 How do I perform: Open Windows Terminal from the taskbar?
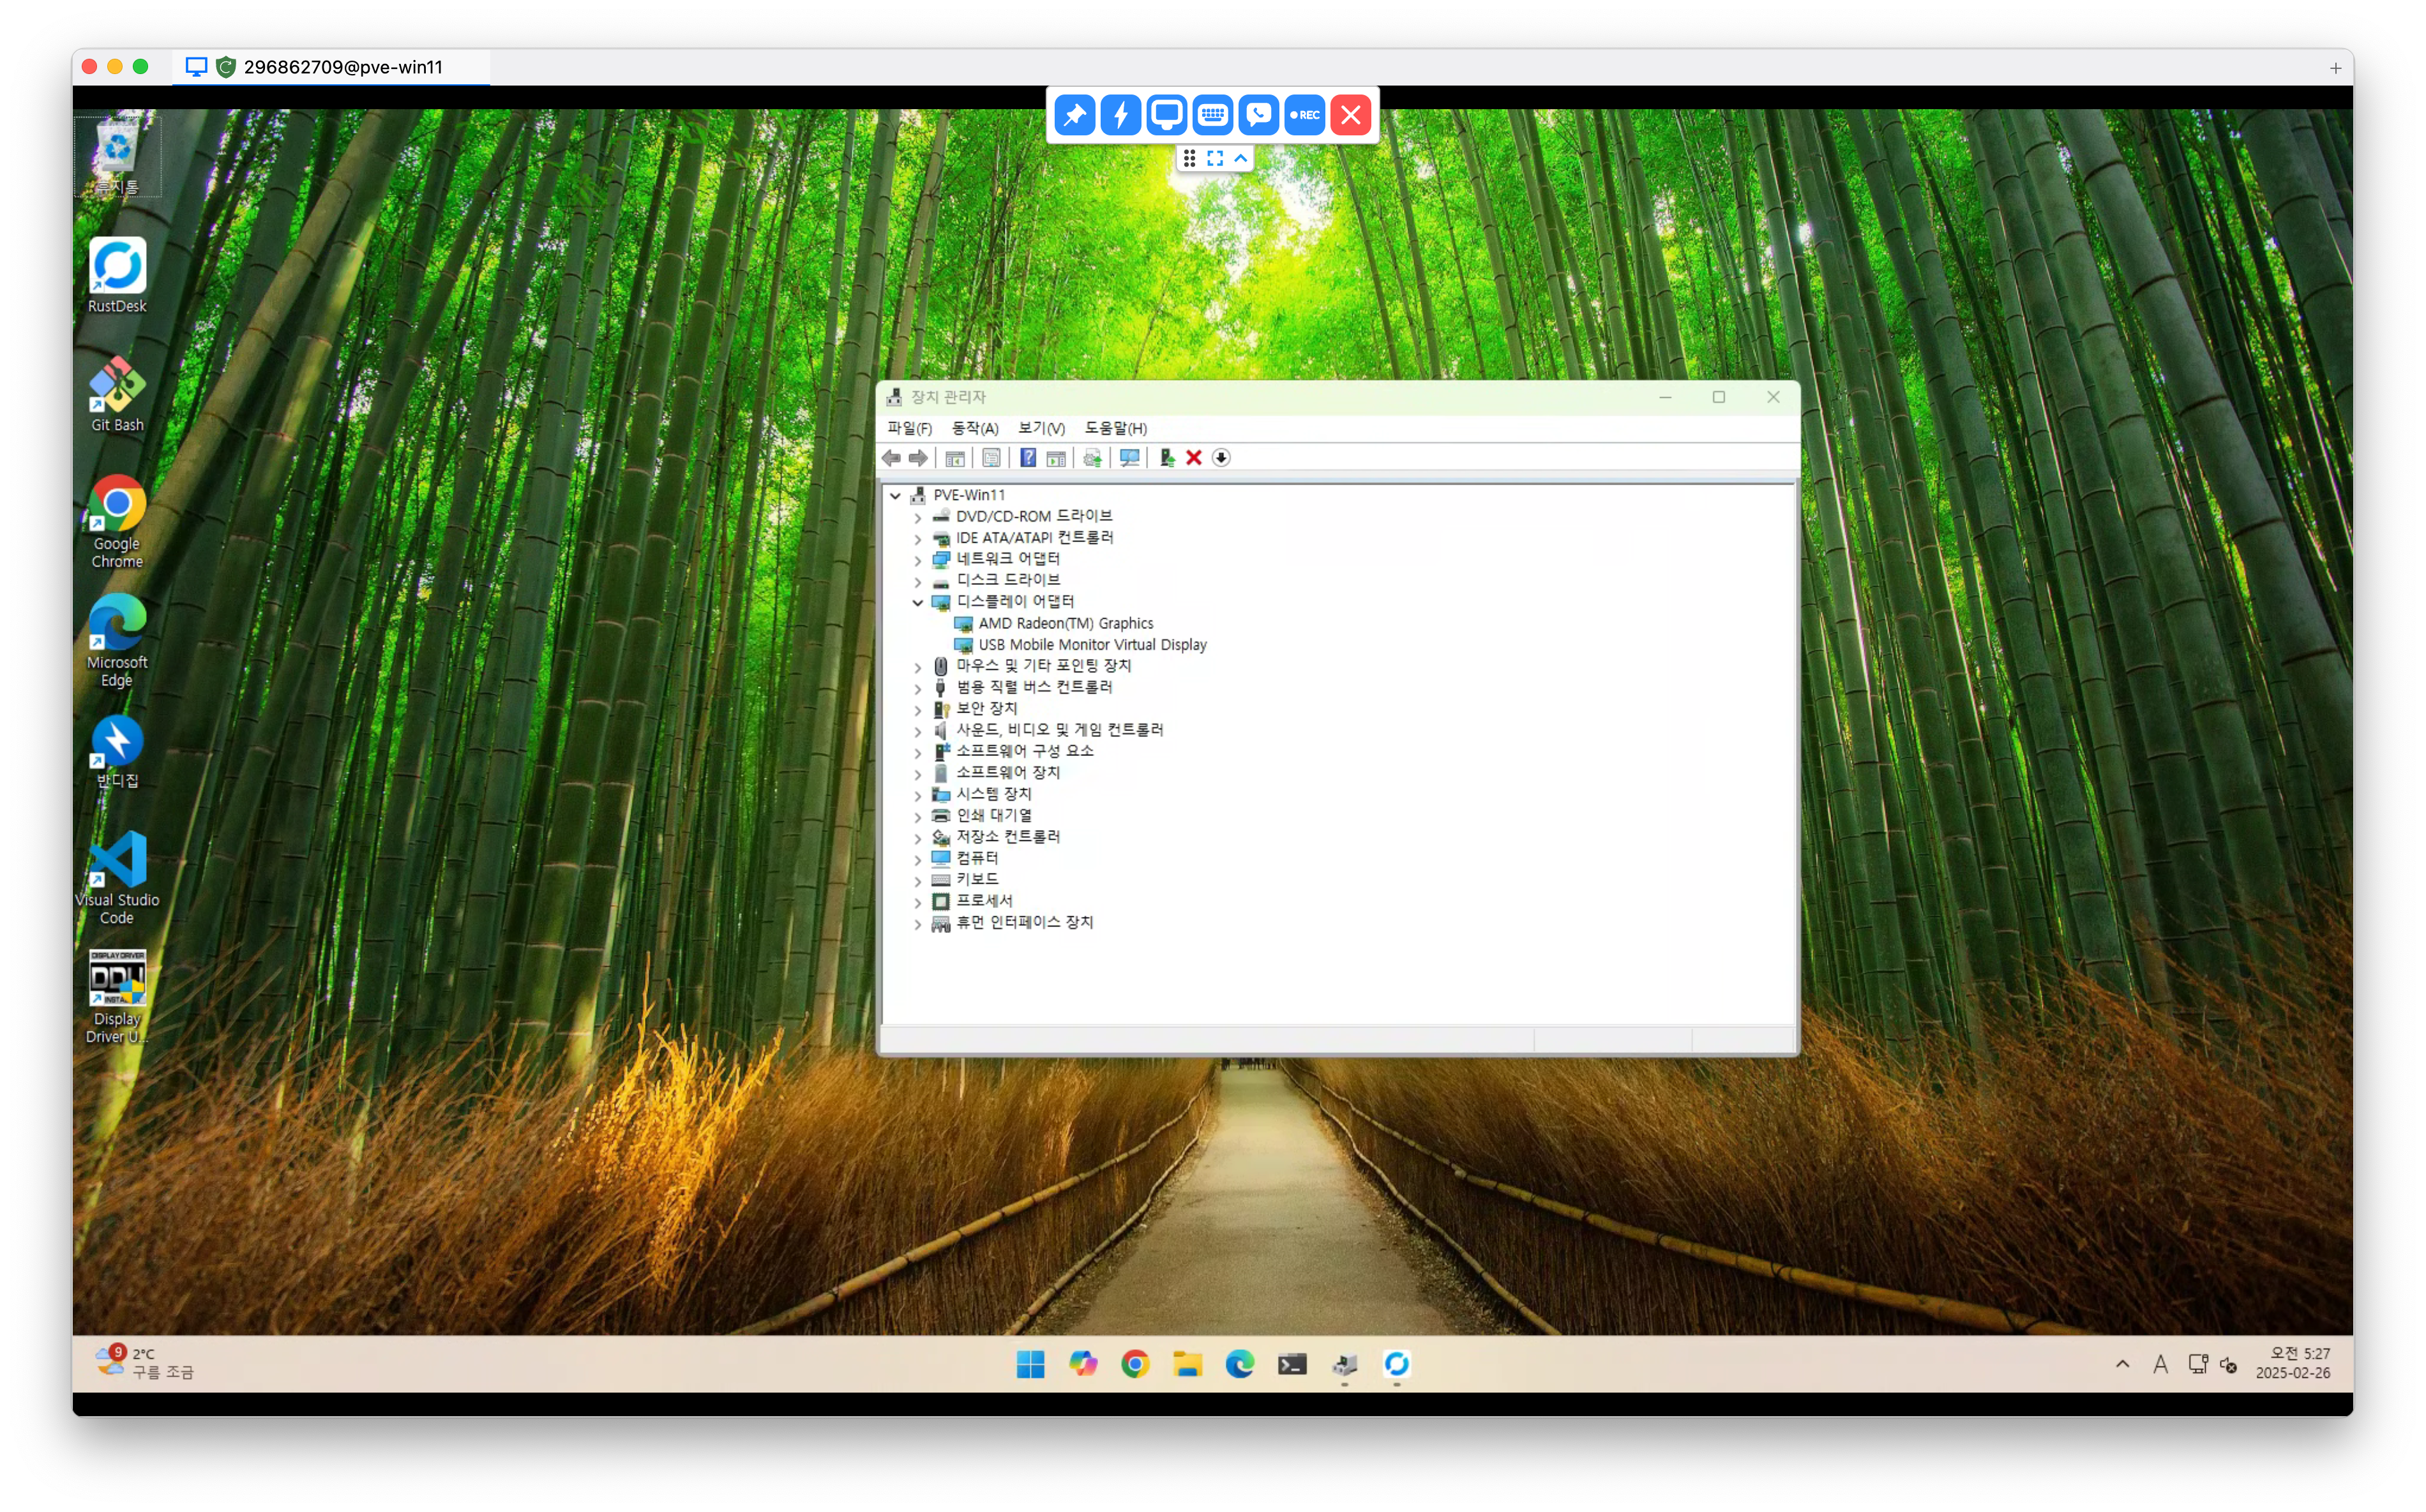pyautogui.click(x=1292, y=1364)
